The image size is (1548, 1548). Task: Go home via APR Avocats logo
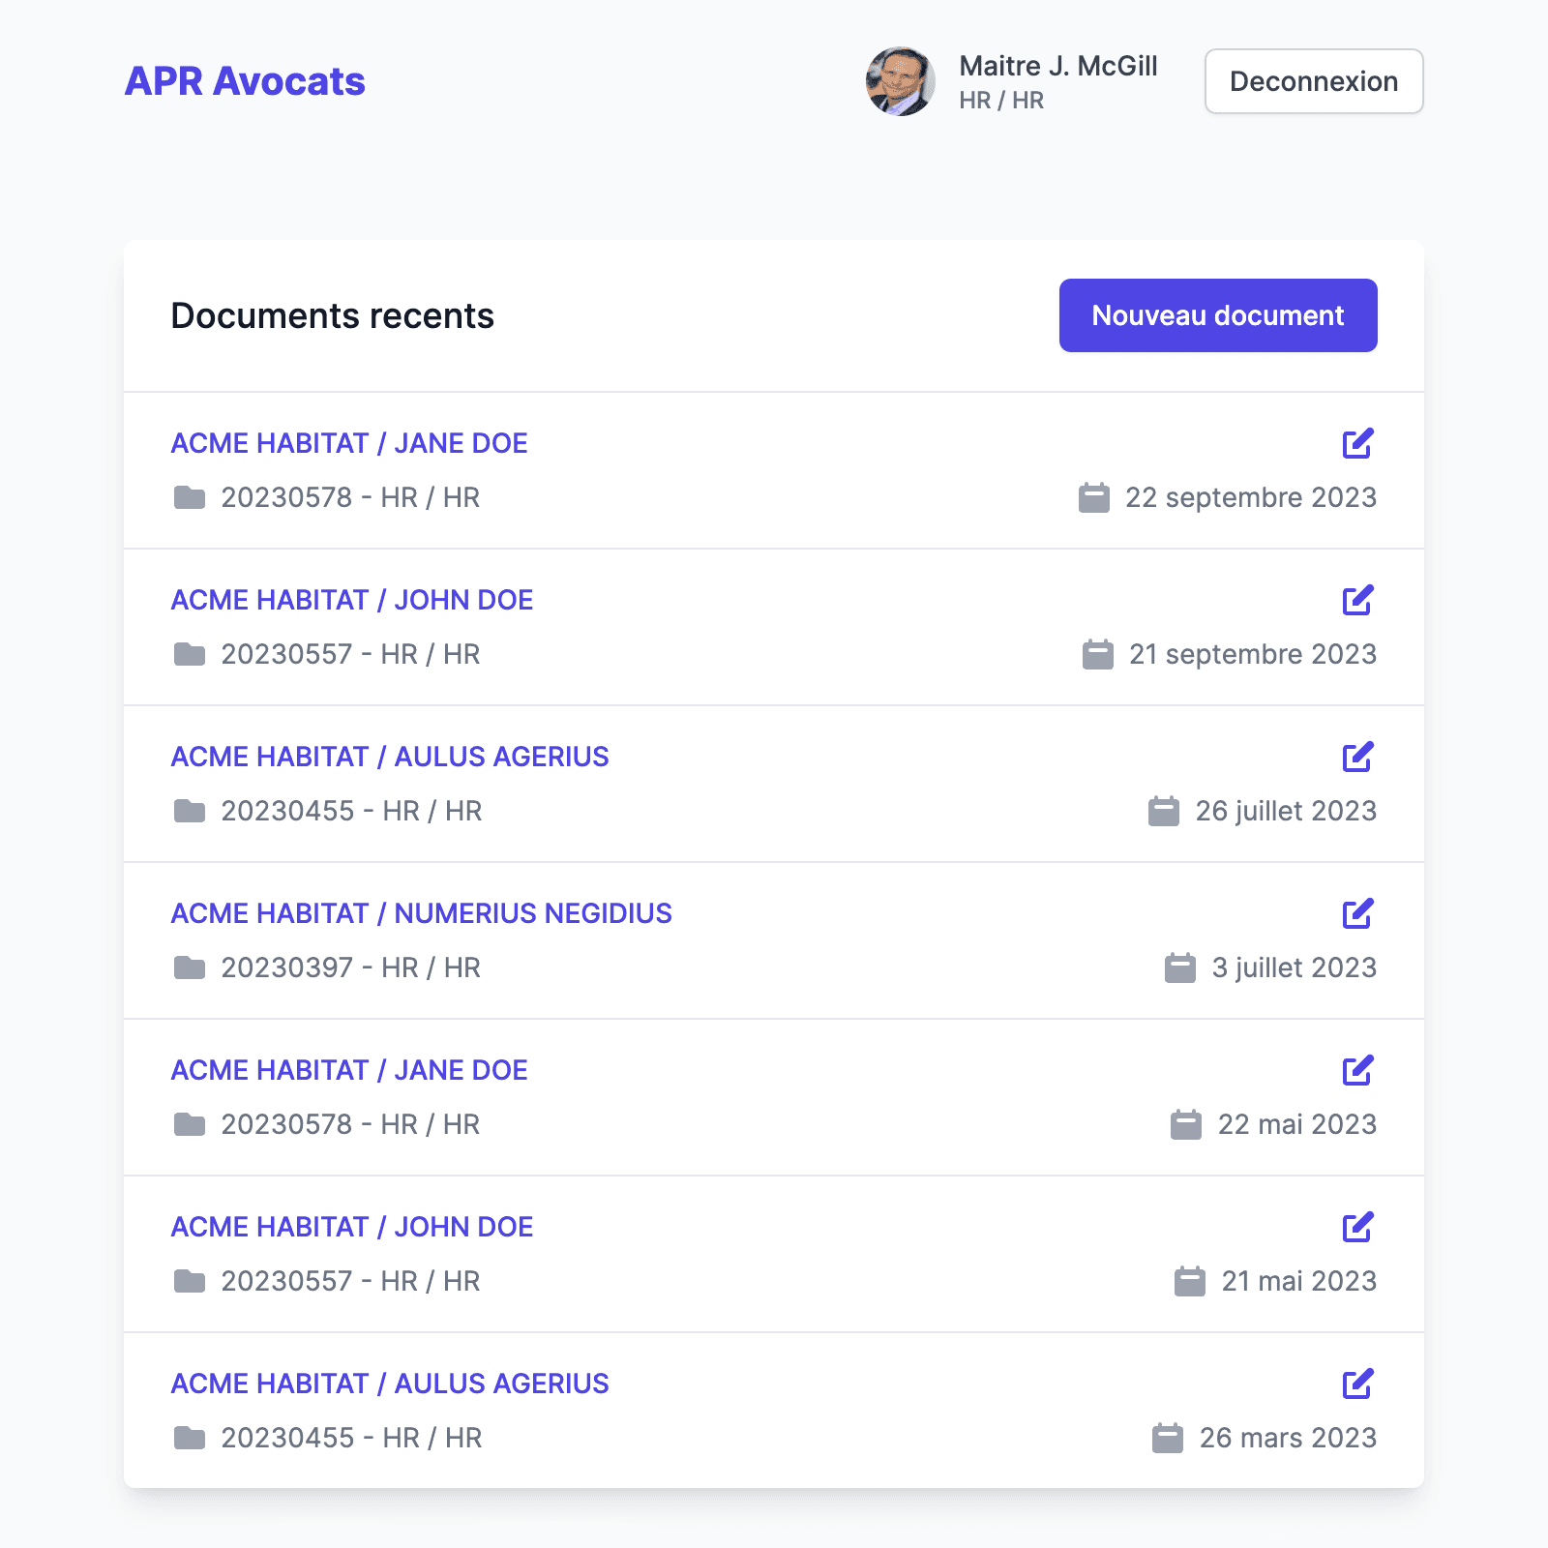245,81
